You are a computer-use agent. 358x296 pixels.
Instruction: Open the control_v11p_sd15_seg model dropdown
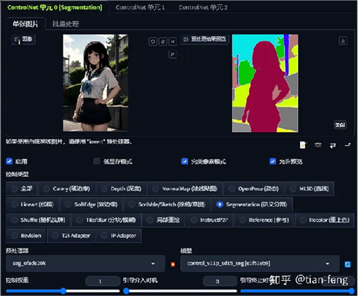[260, 263]
